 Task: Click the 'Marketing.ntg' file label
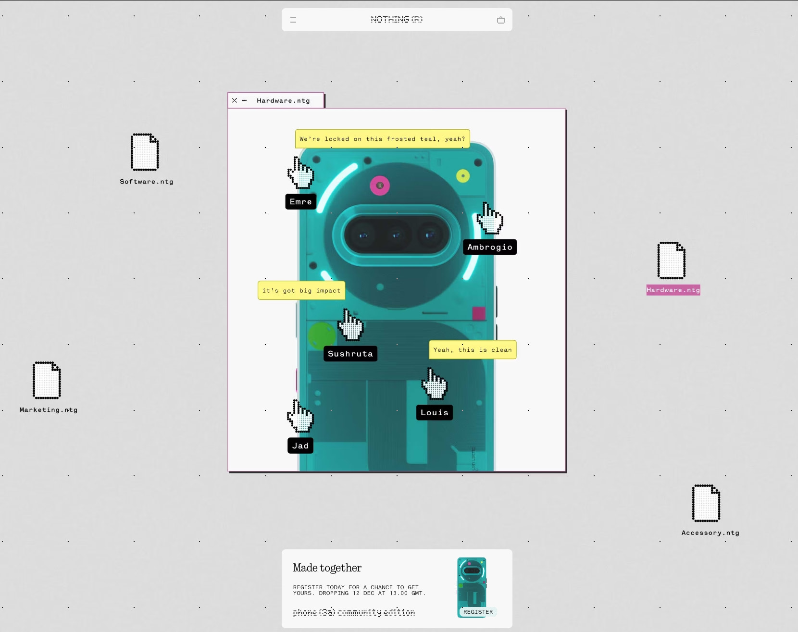[x=49, y=410]
